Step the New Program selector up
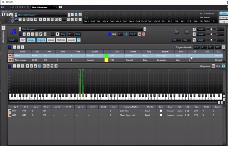 pyautogui.click(x=20, y=28)
